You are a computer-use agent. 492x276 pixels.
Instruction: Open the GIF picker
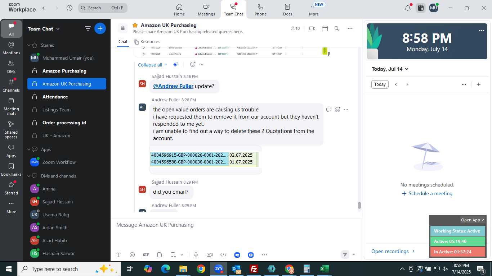click(146, 255)
